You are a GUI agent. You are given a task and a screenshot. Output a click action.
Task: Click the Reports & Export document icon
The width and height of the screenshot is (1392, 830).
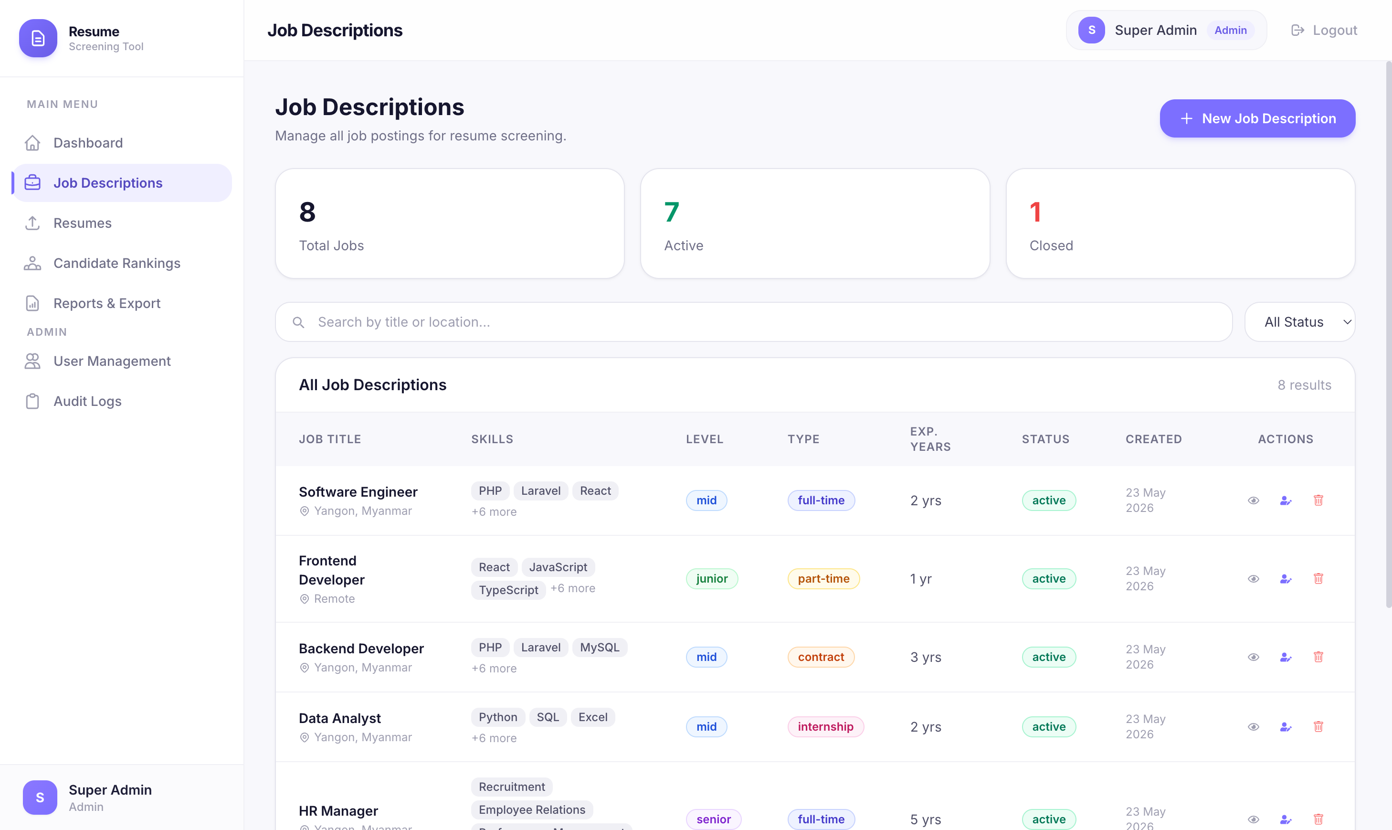click(x=32, y=303)
